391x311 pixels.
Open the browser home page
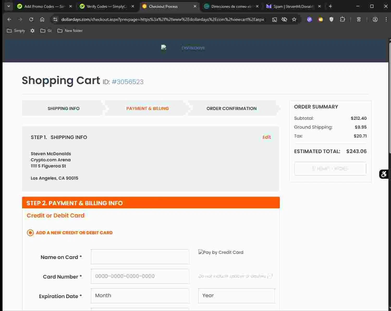42,19
